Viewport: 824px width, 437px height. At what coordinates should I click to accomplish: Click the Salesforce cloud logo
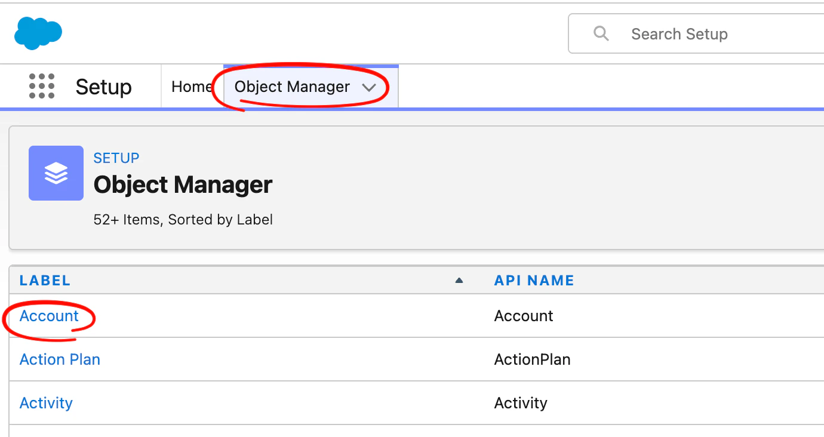(38, 33)
